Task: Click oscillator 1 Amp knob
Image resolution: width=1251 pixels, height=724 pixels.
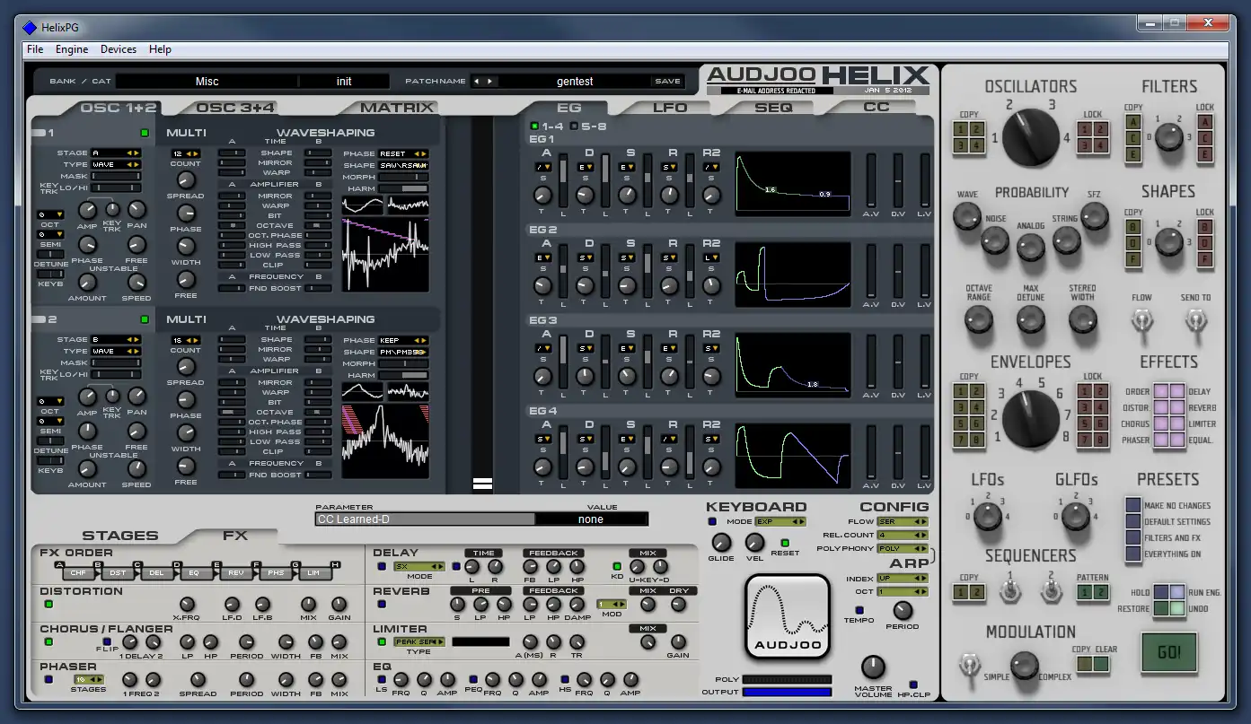Action: [87, 210]
